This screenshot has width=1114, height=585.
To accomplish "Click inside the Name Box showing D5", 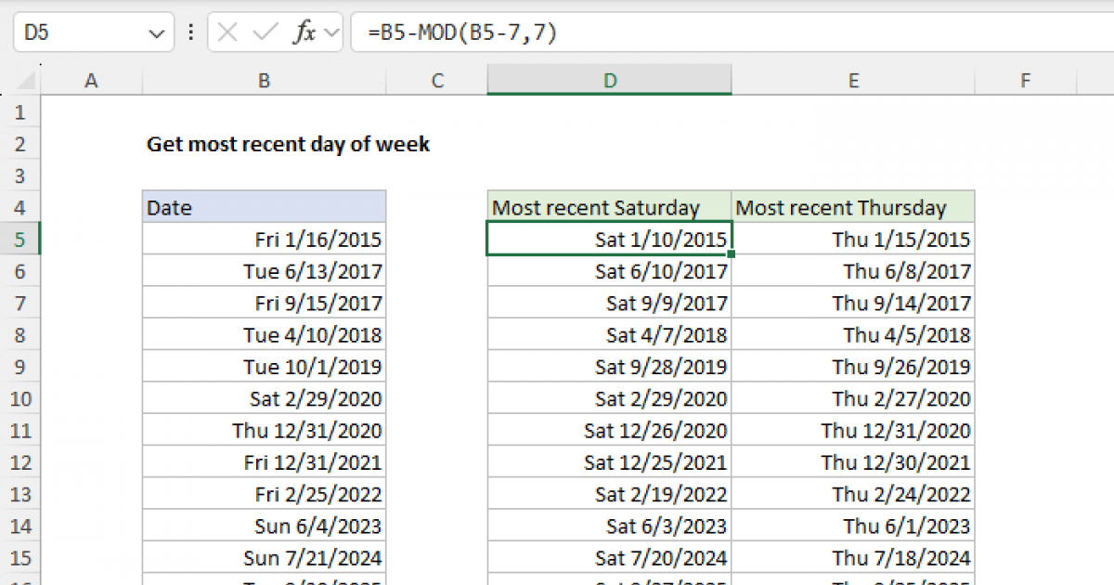I will [x=79, y=33].
